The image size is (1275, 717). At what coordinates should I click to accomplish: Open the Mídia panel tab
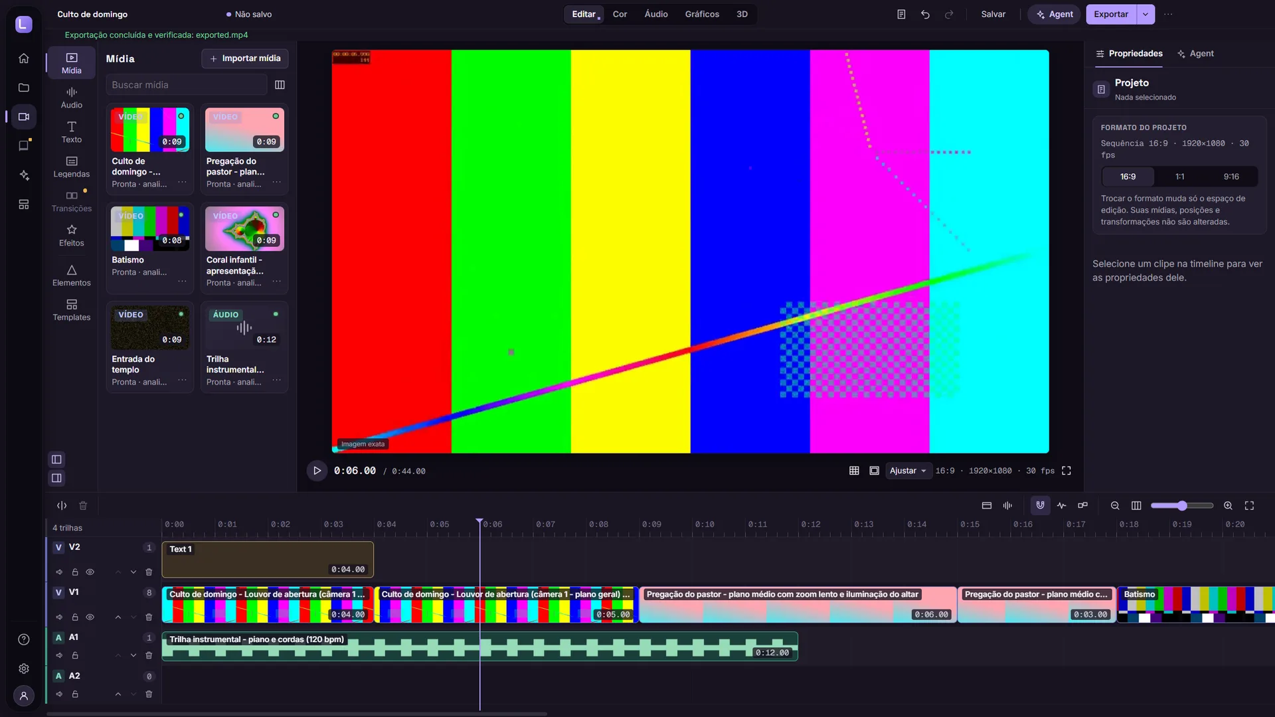point(72,63)
